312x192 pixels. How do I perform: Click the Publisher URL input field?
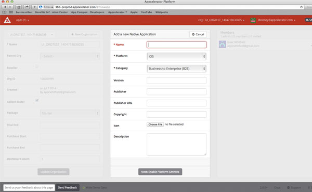(176, 103)
